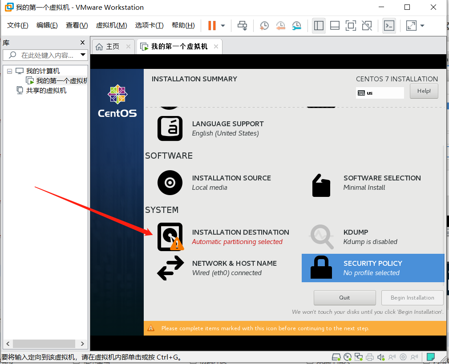
Task: Click the library horizontal scrollbar thumb
Action: tap(44, 344)
